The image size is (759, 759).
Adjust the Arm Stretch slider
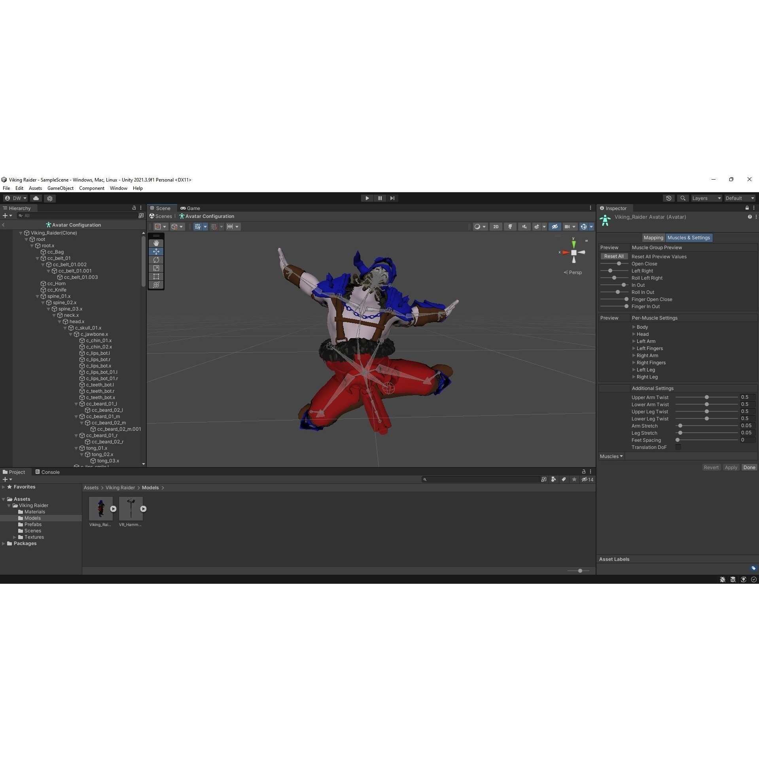[x=680, y=426]
